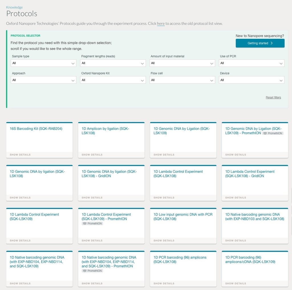Open 1D Lambda Control Experiment (SQK-LSK108) - GridION
This screenshot has height=290, width=292.
coord(250,174)
